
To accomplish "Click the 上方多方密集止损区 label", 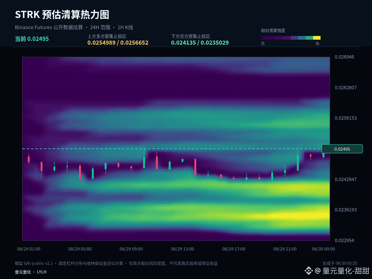I will pos(107,36).
